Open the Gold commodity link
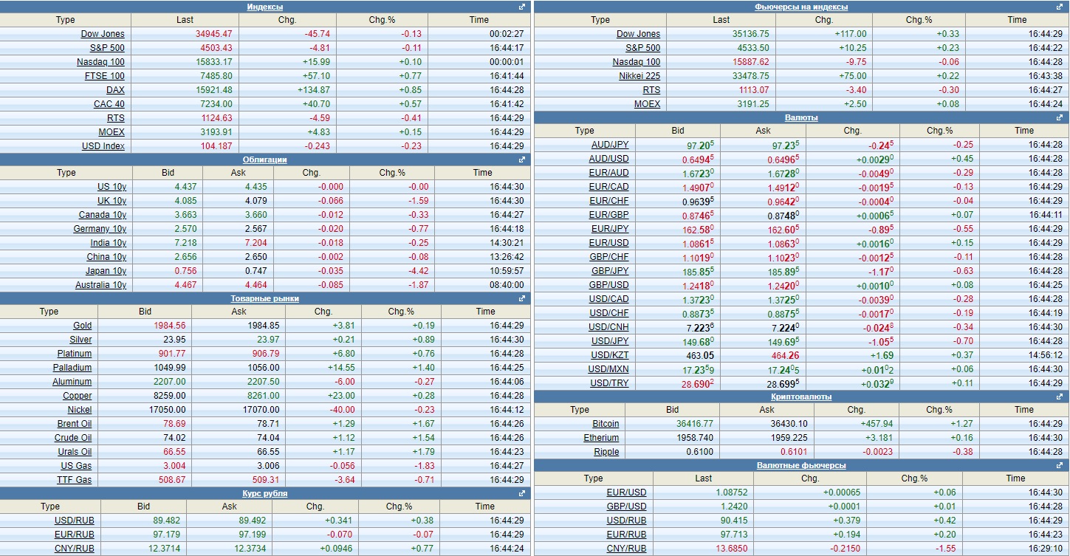Viewport: 1070px width, 556px height. [82, 326]
